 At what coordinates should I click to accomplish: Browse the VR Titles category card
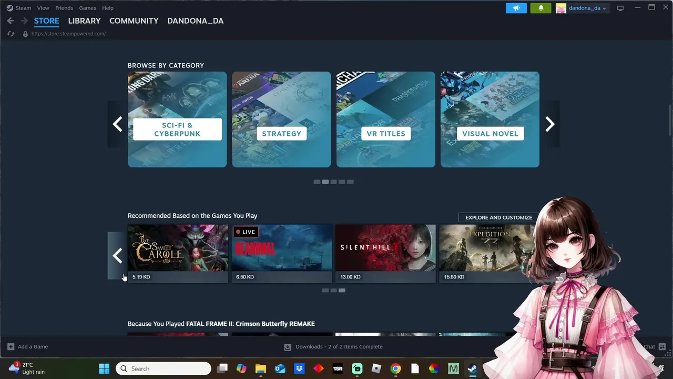(386, 119)
